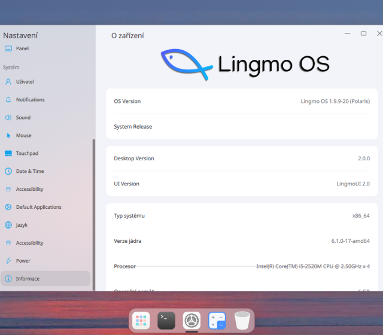Open Default Applications in sidebar

38,207
